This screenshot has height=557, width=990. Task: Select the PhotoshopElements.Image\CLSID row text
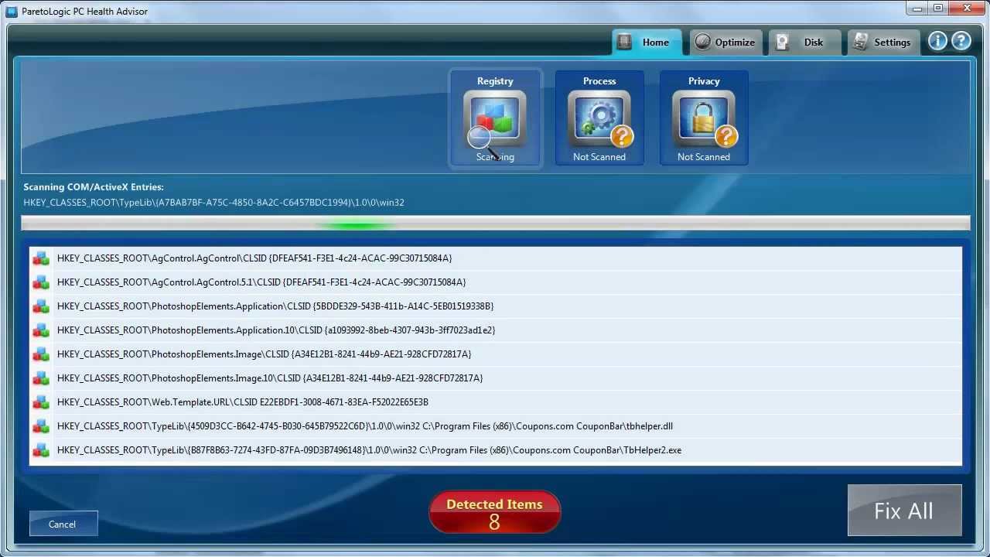[265, 354]
